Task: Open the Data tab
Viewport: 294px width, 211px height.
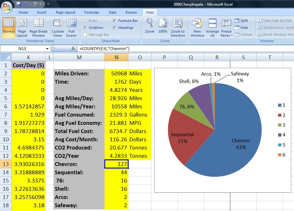Action: pyautogui.click(x=112, y=12)
